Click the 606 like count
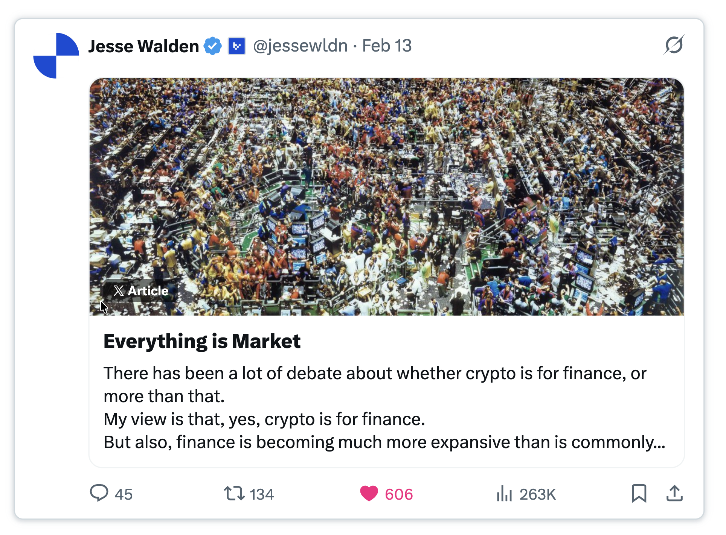The width and height of the screenshot is (726, 535). pos(398,494)
